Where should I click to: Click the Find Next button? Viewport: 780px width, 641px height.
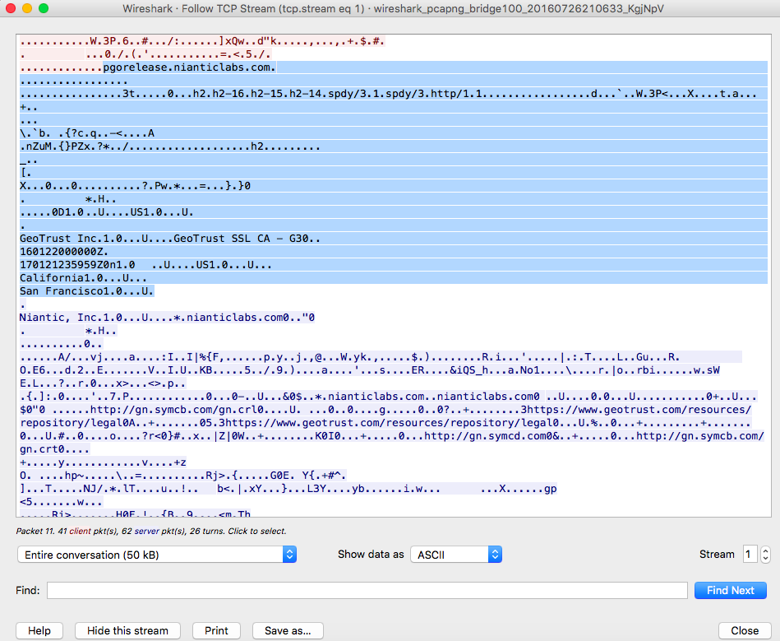(x=730, y=590)
